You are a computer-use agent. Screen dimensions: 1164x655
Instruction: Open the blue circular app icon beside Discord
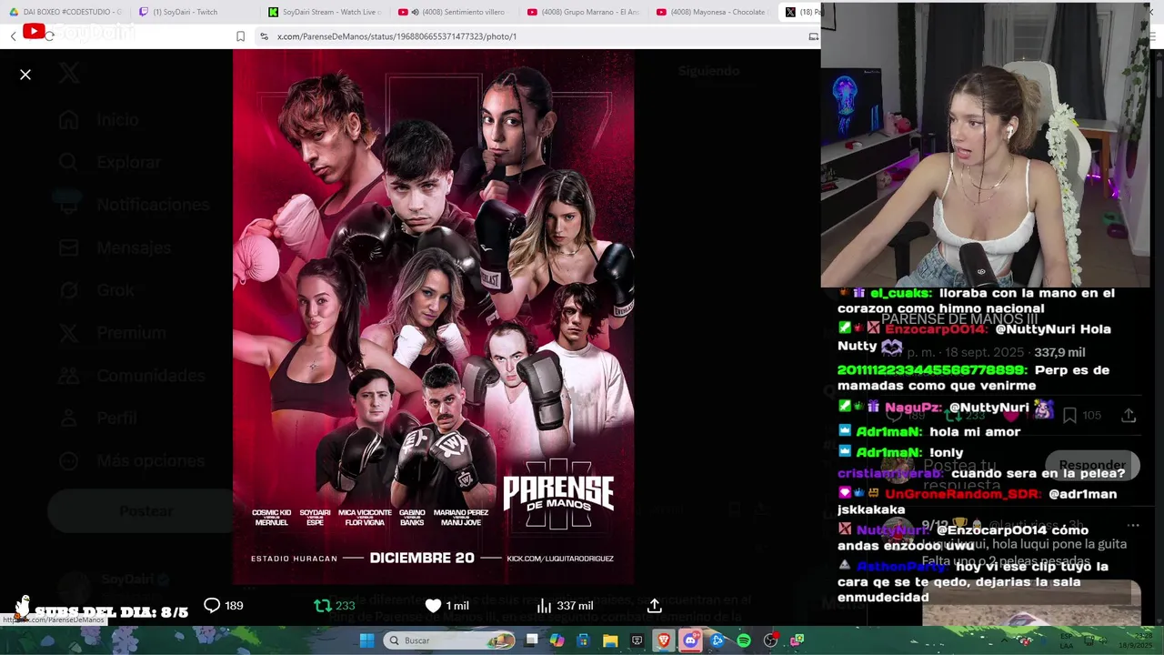(x=717, y=640)
